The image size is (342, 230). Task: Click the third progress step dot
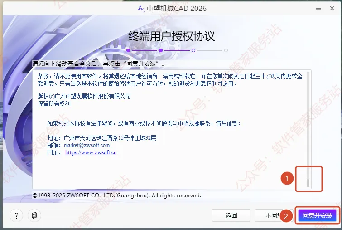click(x=193, y=50)
